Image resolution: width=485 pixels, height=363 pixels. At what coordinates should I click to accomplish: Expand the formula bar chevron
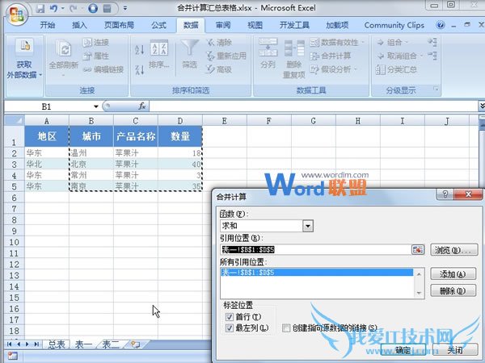(x=481, y=106)
